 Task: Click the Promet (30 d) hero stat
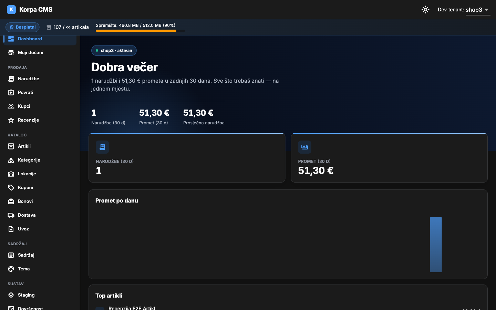pyautogui.click(x=154, y=117)
